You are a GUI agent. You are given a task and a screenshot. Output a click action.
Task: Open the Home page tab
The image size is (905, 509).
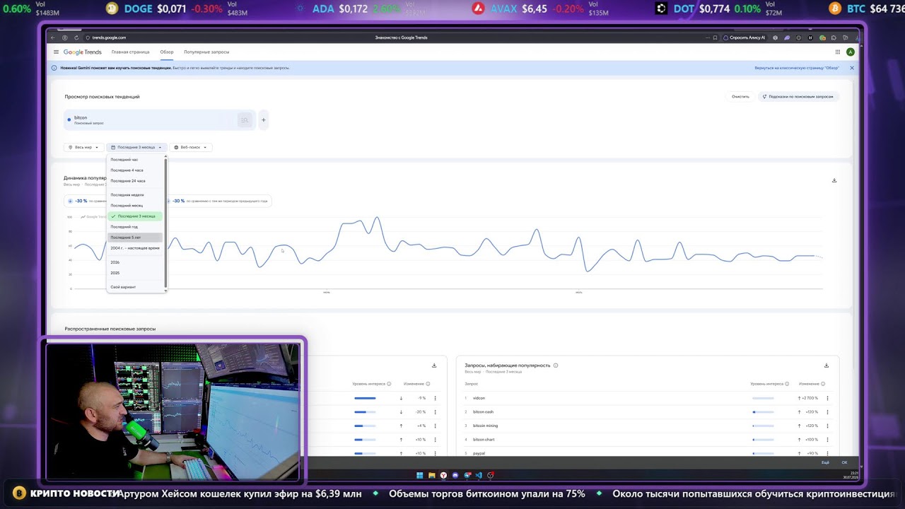point(130,52)
